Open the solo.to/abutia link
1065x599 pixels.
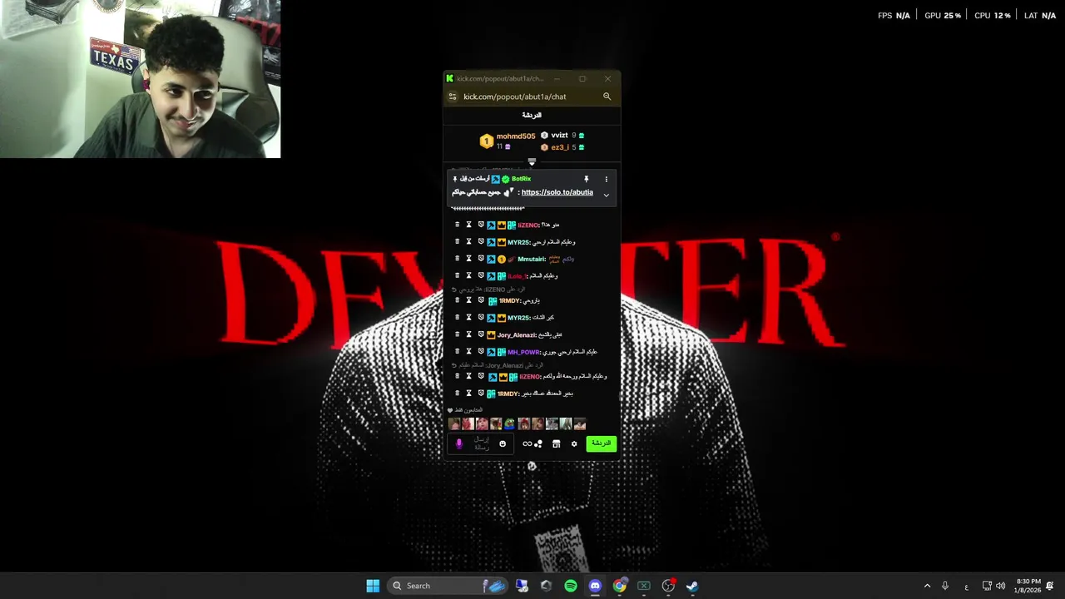tap(557, 192)
